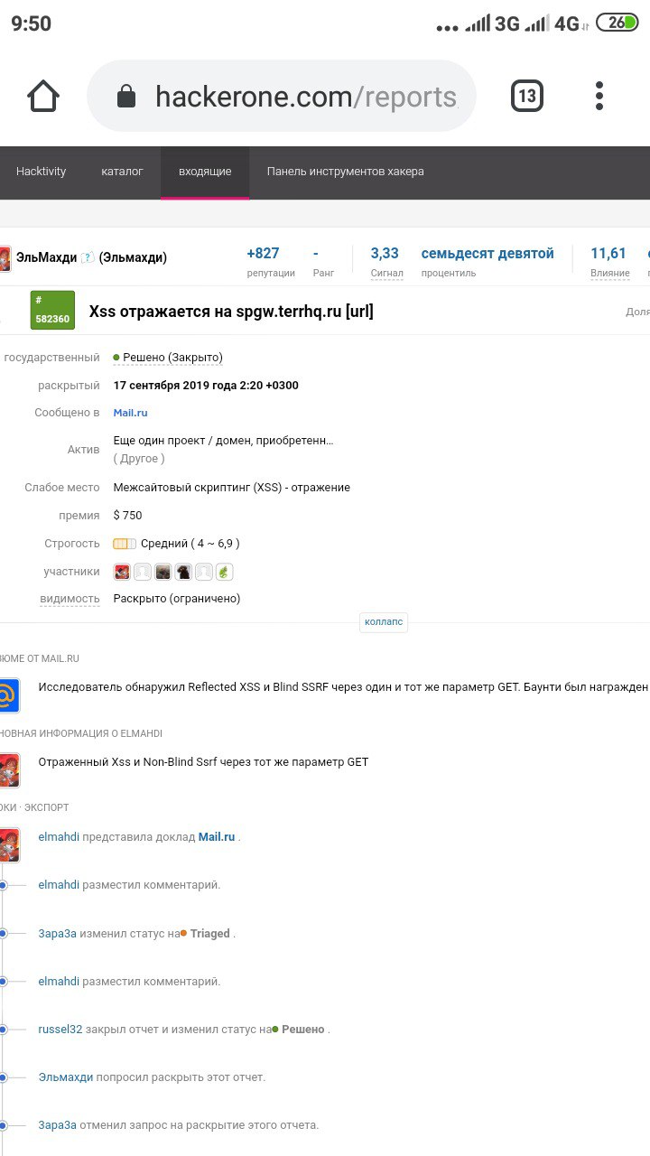Tap the padlock icon in the address bar

[126, 97]
